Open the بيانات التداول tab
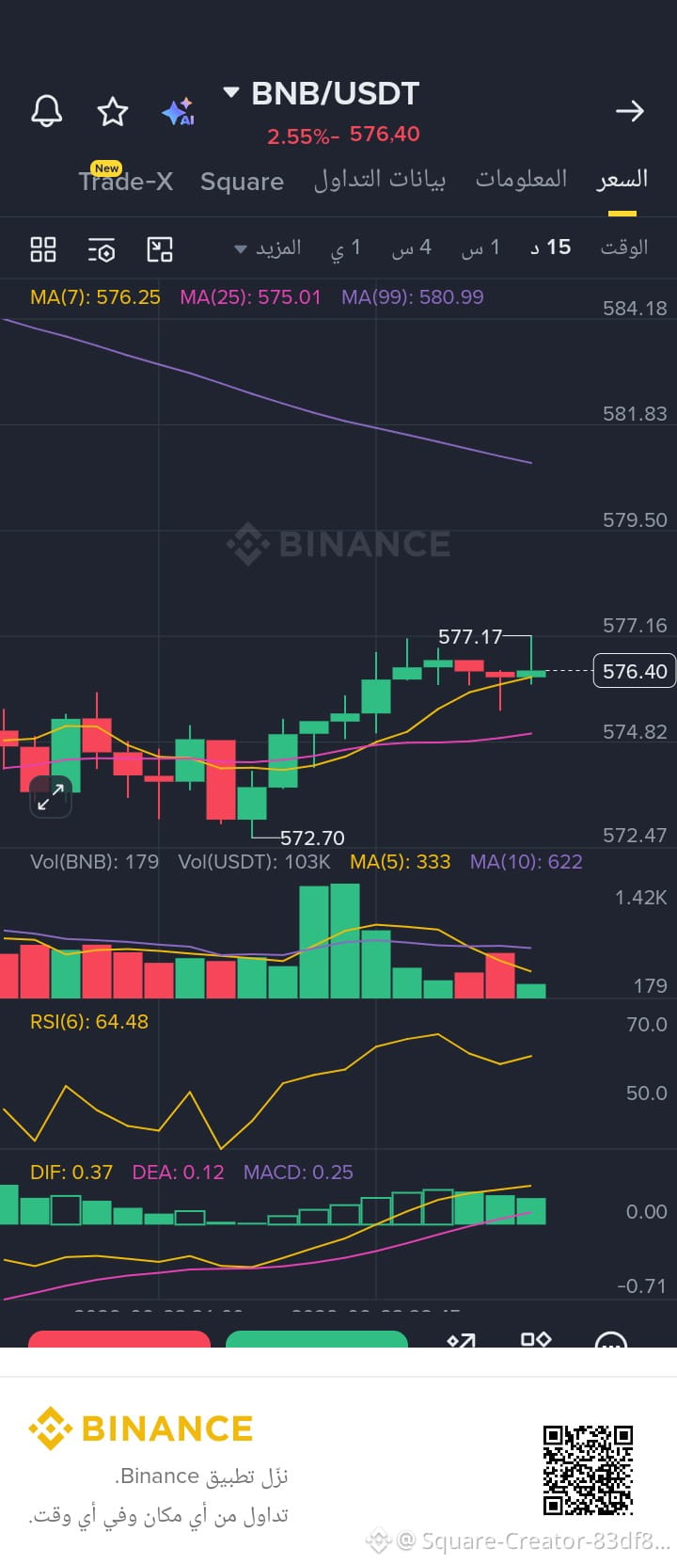 coord(380,180)
